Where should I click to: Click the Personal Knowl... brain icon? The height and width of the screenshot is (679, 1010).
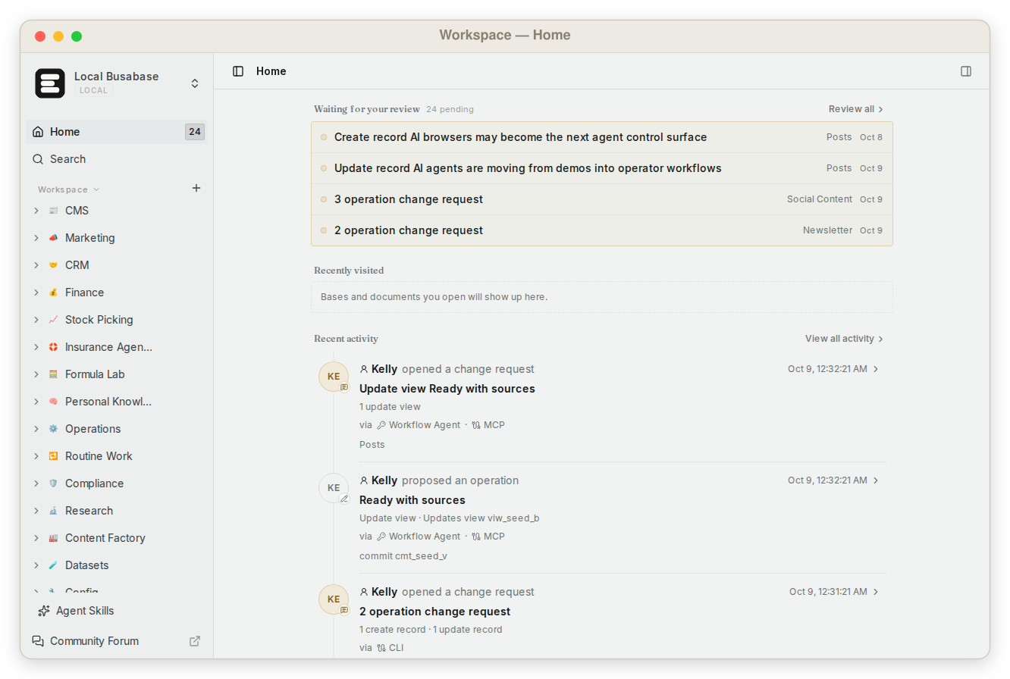tap(53, 402)
